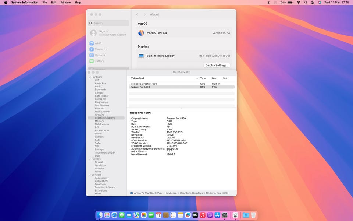Open Bluetooth in the settings sidebar
353x221 pixels.
(x=101, y=49)
